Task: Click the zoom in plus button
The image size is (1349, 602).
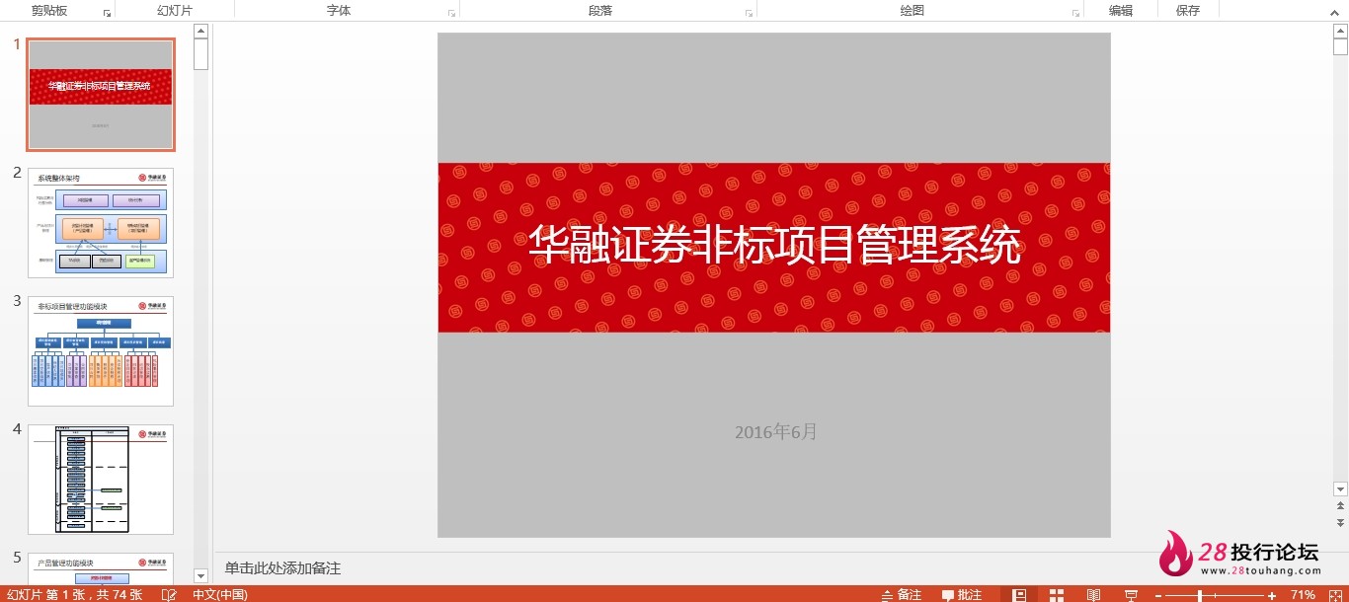Action: coord(1272,594)
